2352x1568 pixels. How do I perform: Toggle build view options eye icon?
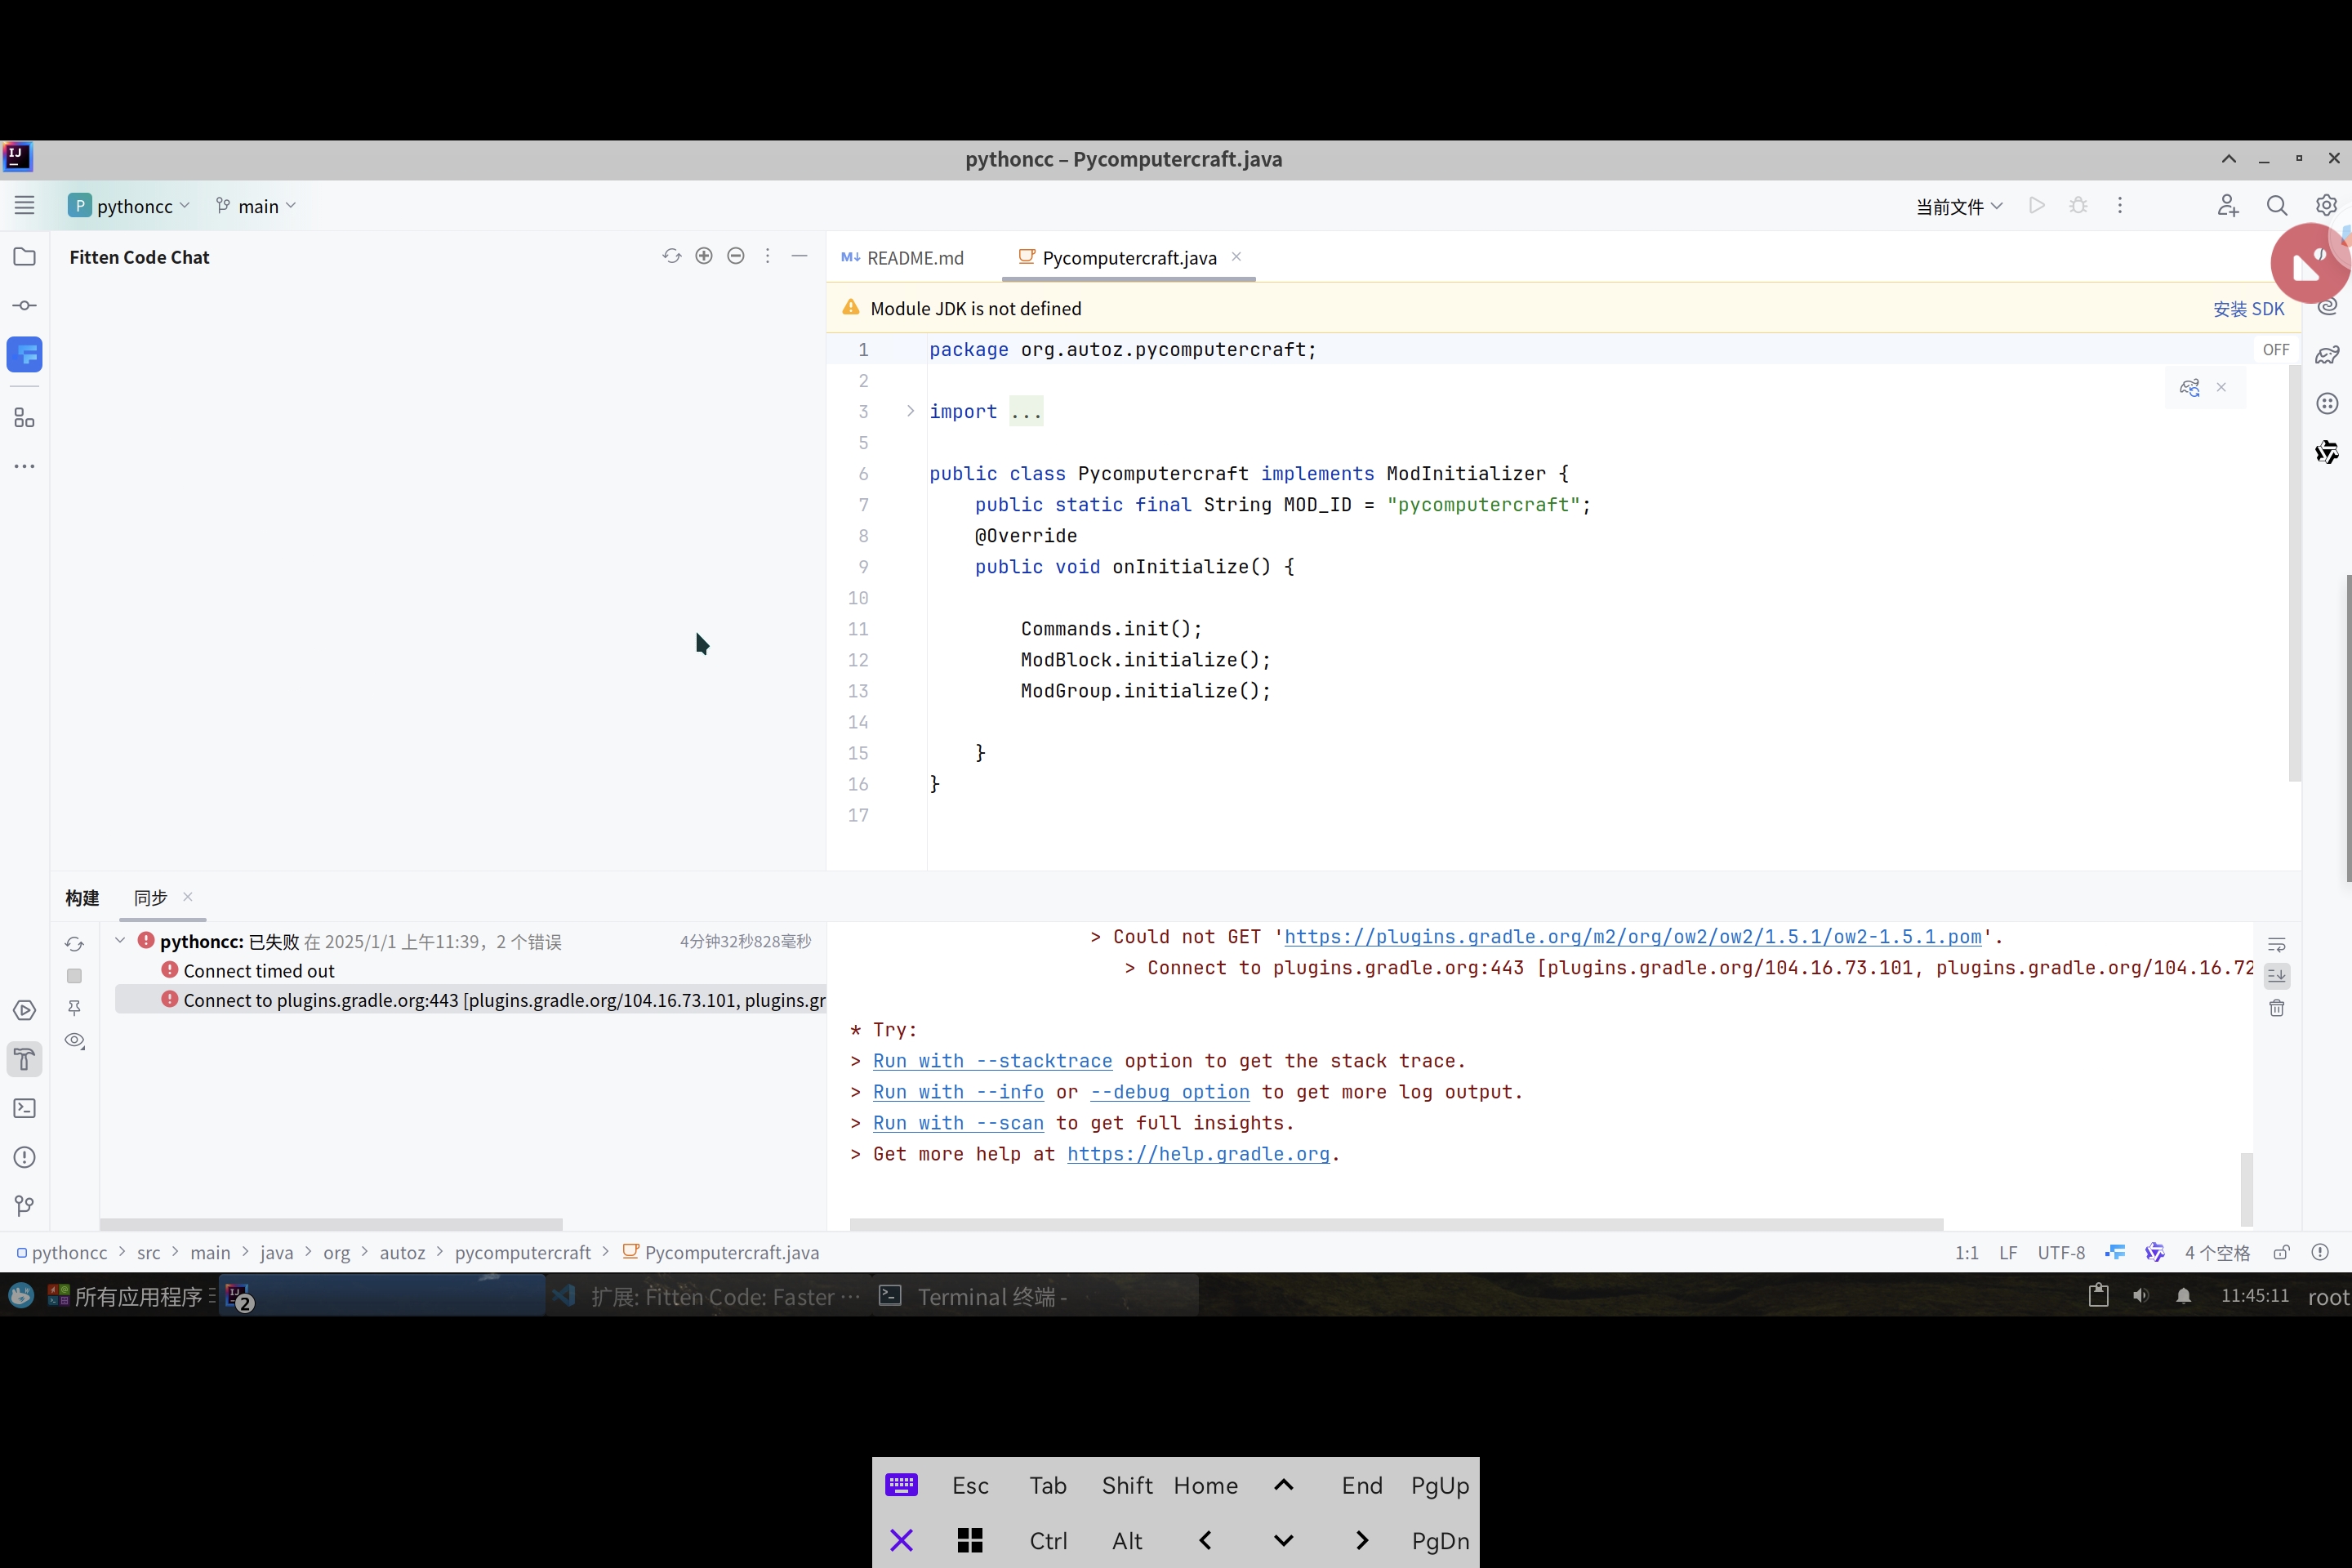pyautogui.click(x=74, y=1040)
